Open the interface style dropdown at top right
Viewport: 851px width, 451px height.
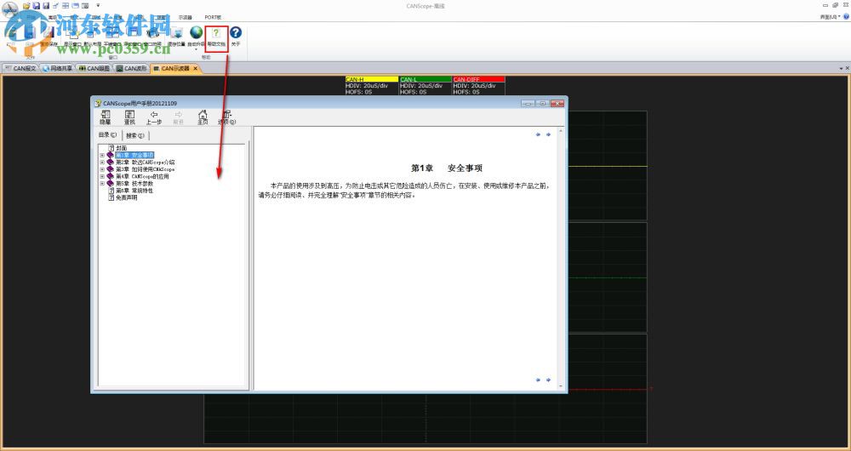coord(831,17)
